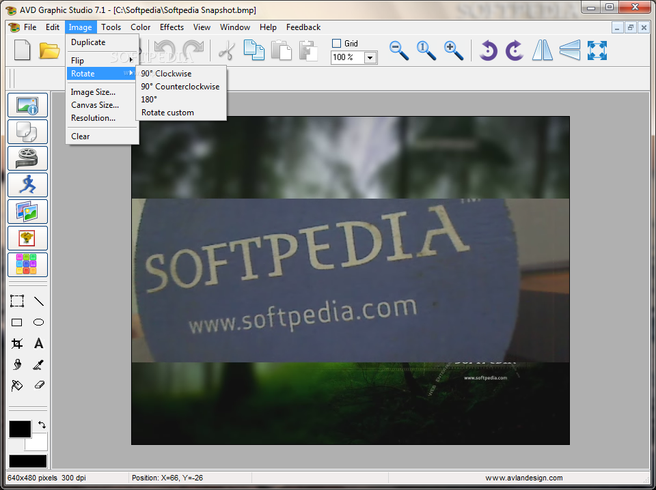656x490 pixels.
Task: Open the File menu
Action: 30,27
